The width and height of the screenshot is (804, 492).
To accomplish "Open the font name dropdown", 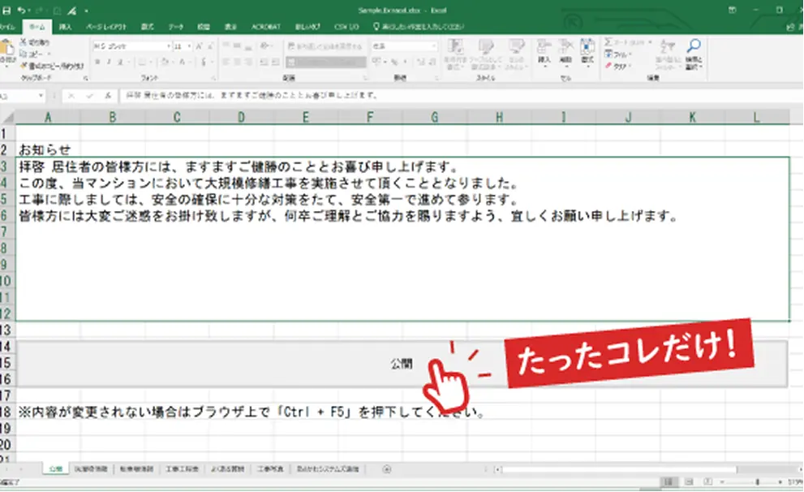I will click(167, 46).
